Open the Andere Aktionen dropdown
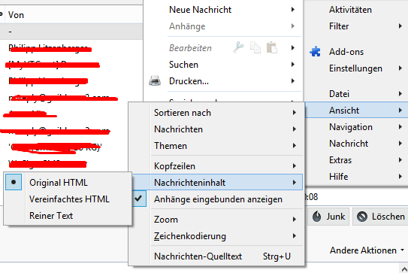This screenshot has height=273, width=408. (367, 250)
